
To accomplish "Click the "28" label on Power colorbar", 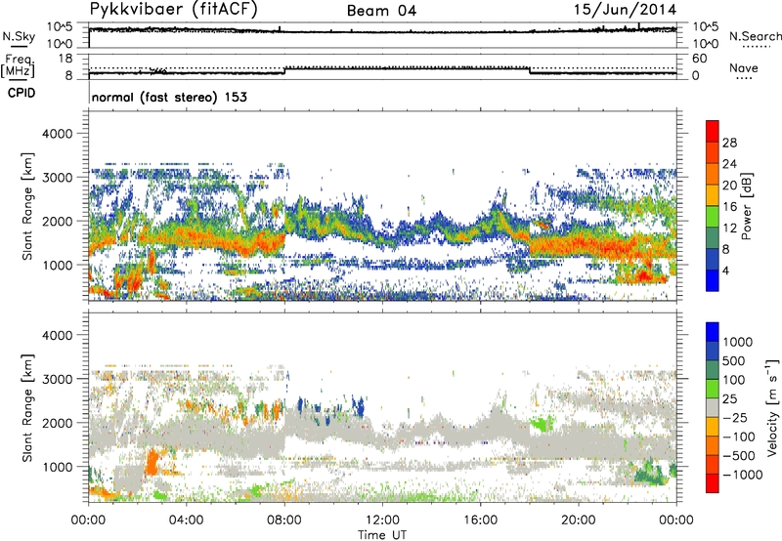I will pos(729,143).
